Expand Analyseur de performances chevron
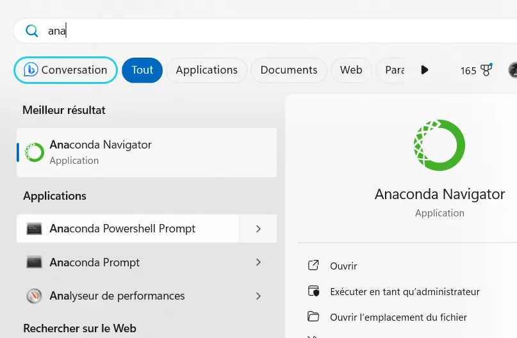The height and width of the screenshot is (338, 517). point(258,296)
